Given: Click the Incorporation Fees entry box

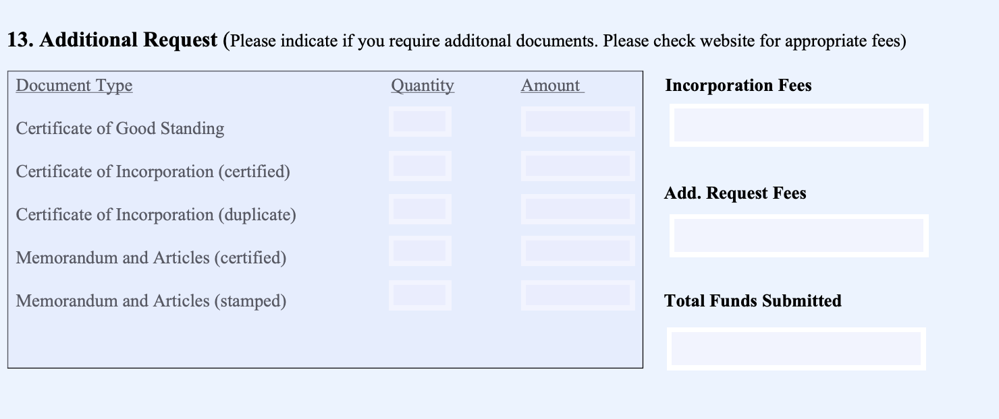Looking at the screenshot, I should tap(799, 125).
